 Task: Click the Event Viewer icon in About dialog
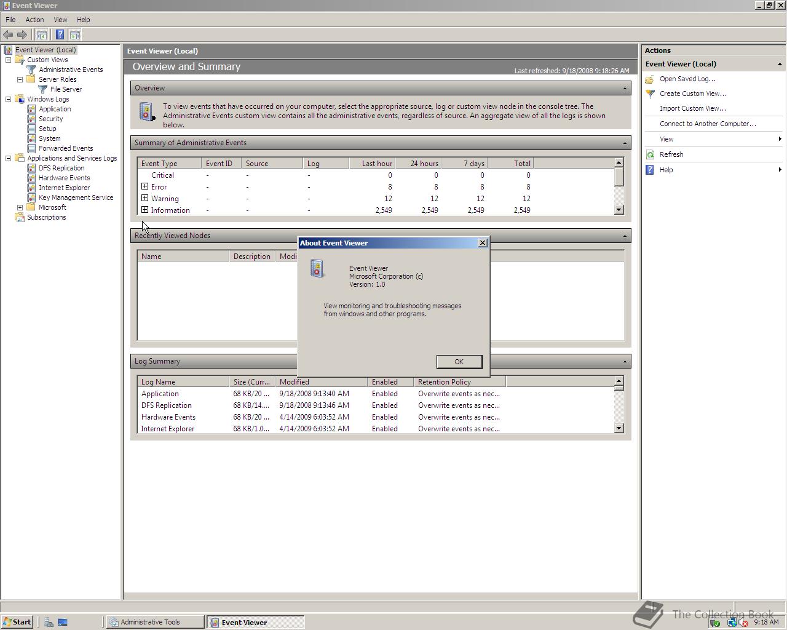tap(317, 269)
